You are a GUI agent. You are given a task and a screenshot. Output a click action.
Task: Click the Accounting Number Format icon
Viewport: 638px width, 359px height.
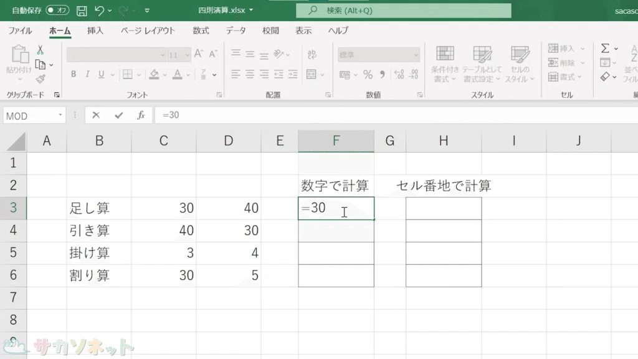(x=345, y=75)
